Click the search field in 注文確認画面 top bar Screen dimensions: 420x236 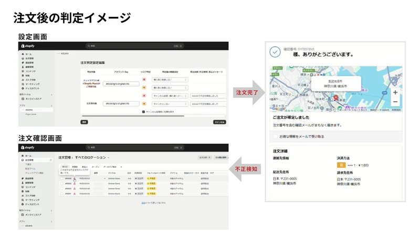[x=134, y=147]
